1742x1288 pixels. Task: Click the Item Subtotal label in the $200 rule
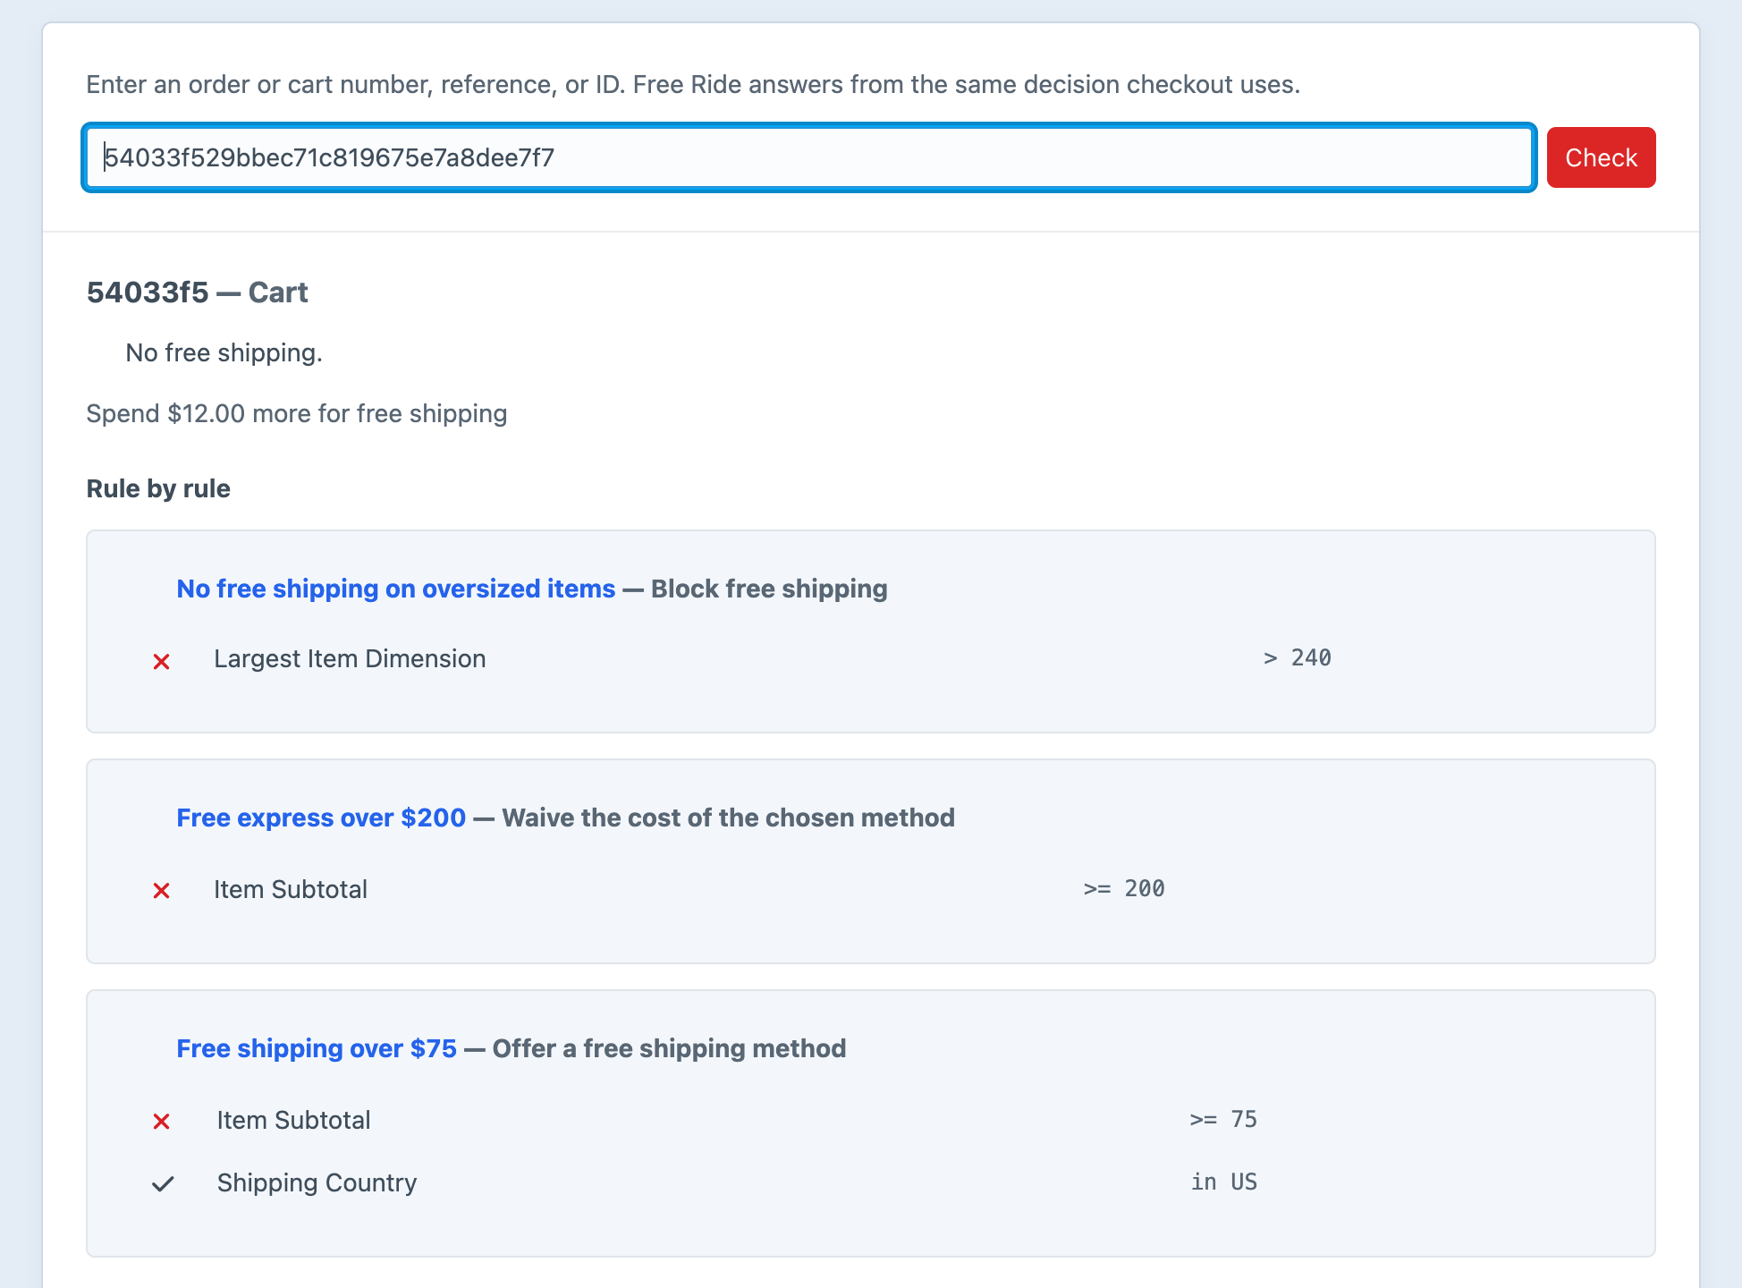291,889
